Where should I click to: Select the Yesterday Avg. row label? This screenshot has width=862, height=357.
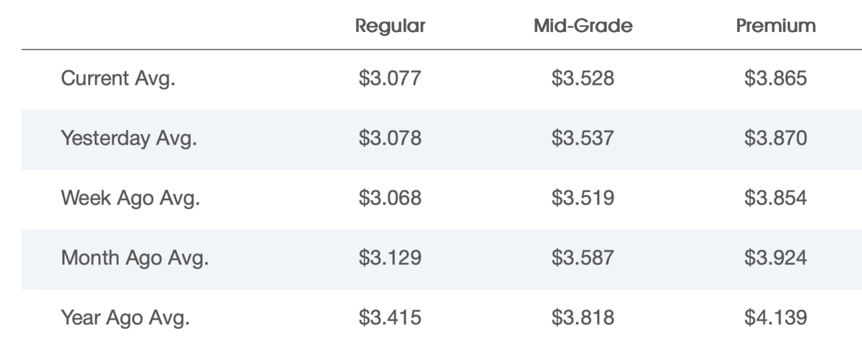[x=129, y=139]
